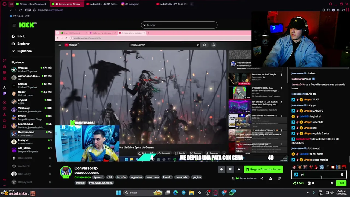Click Conversorap streamer avatar with LIVE badge
Viewport: 350px width, 197px height.
[66, 172]
